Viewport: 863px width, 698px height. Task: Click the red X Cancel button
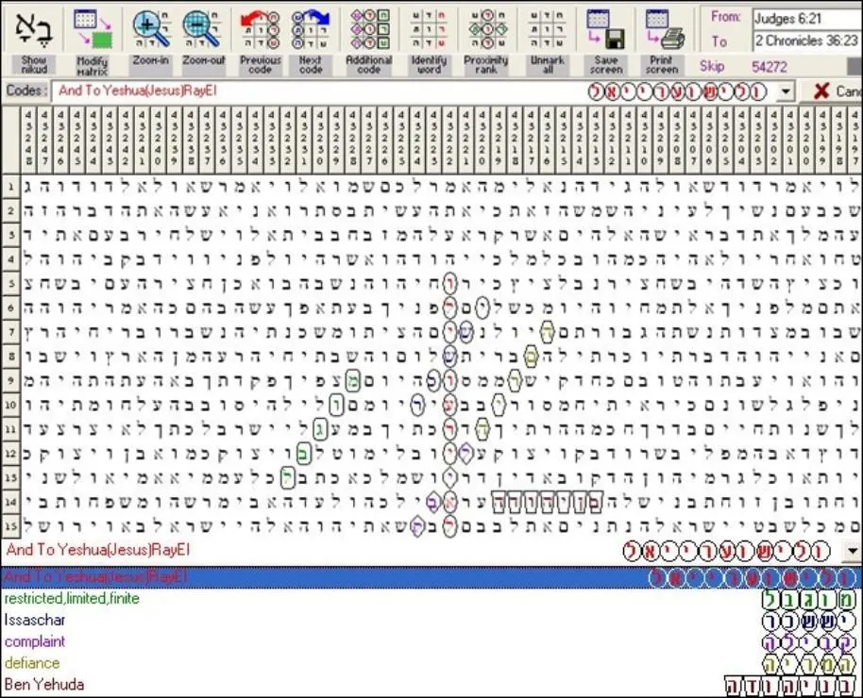(831, 91)
